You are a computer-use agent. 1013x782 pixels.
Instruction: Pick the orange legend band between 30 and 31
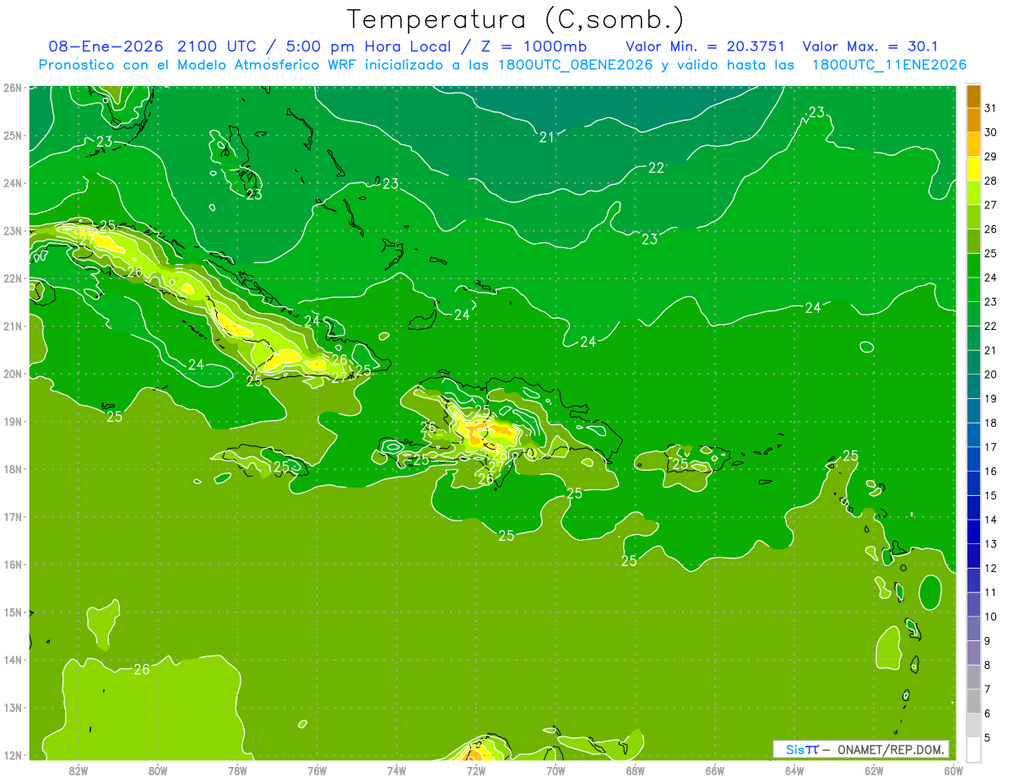click(x=973, y=121)
